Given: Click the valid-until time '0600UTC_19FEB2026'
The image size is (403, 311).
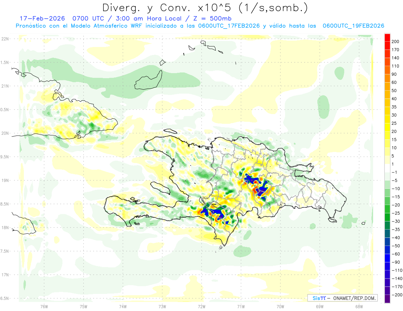Looking at the screenshot, I should point(353,26).
